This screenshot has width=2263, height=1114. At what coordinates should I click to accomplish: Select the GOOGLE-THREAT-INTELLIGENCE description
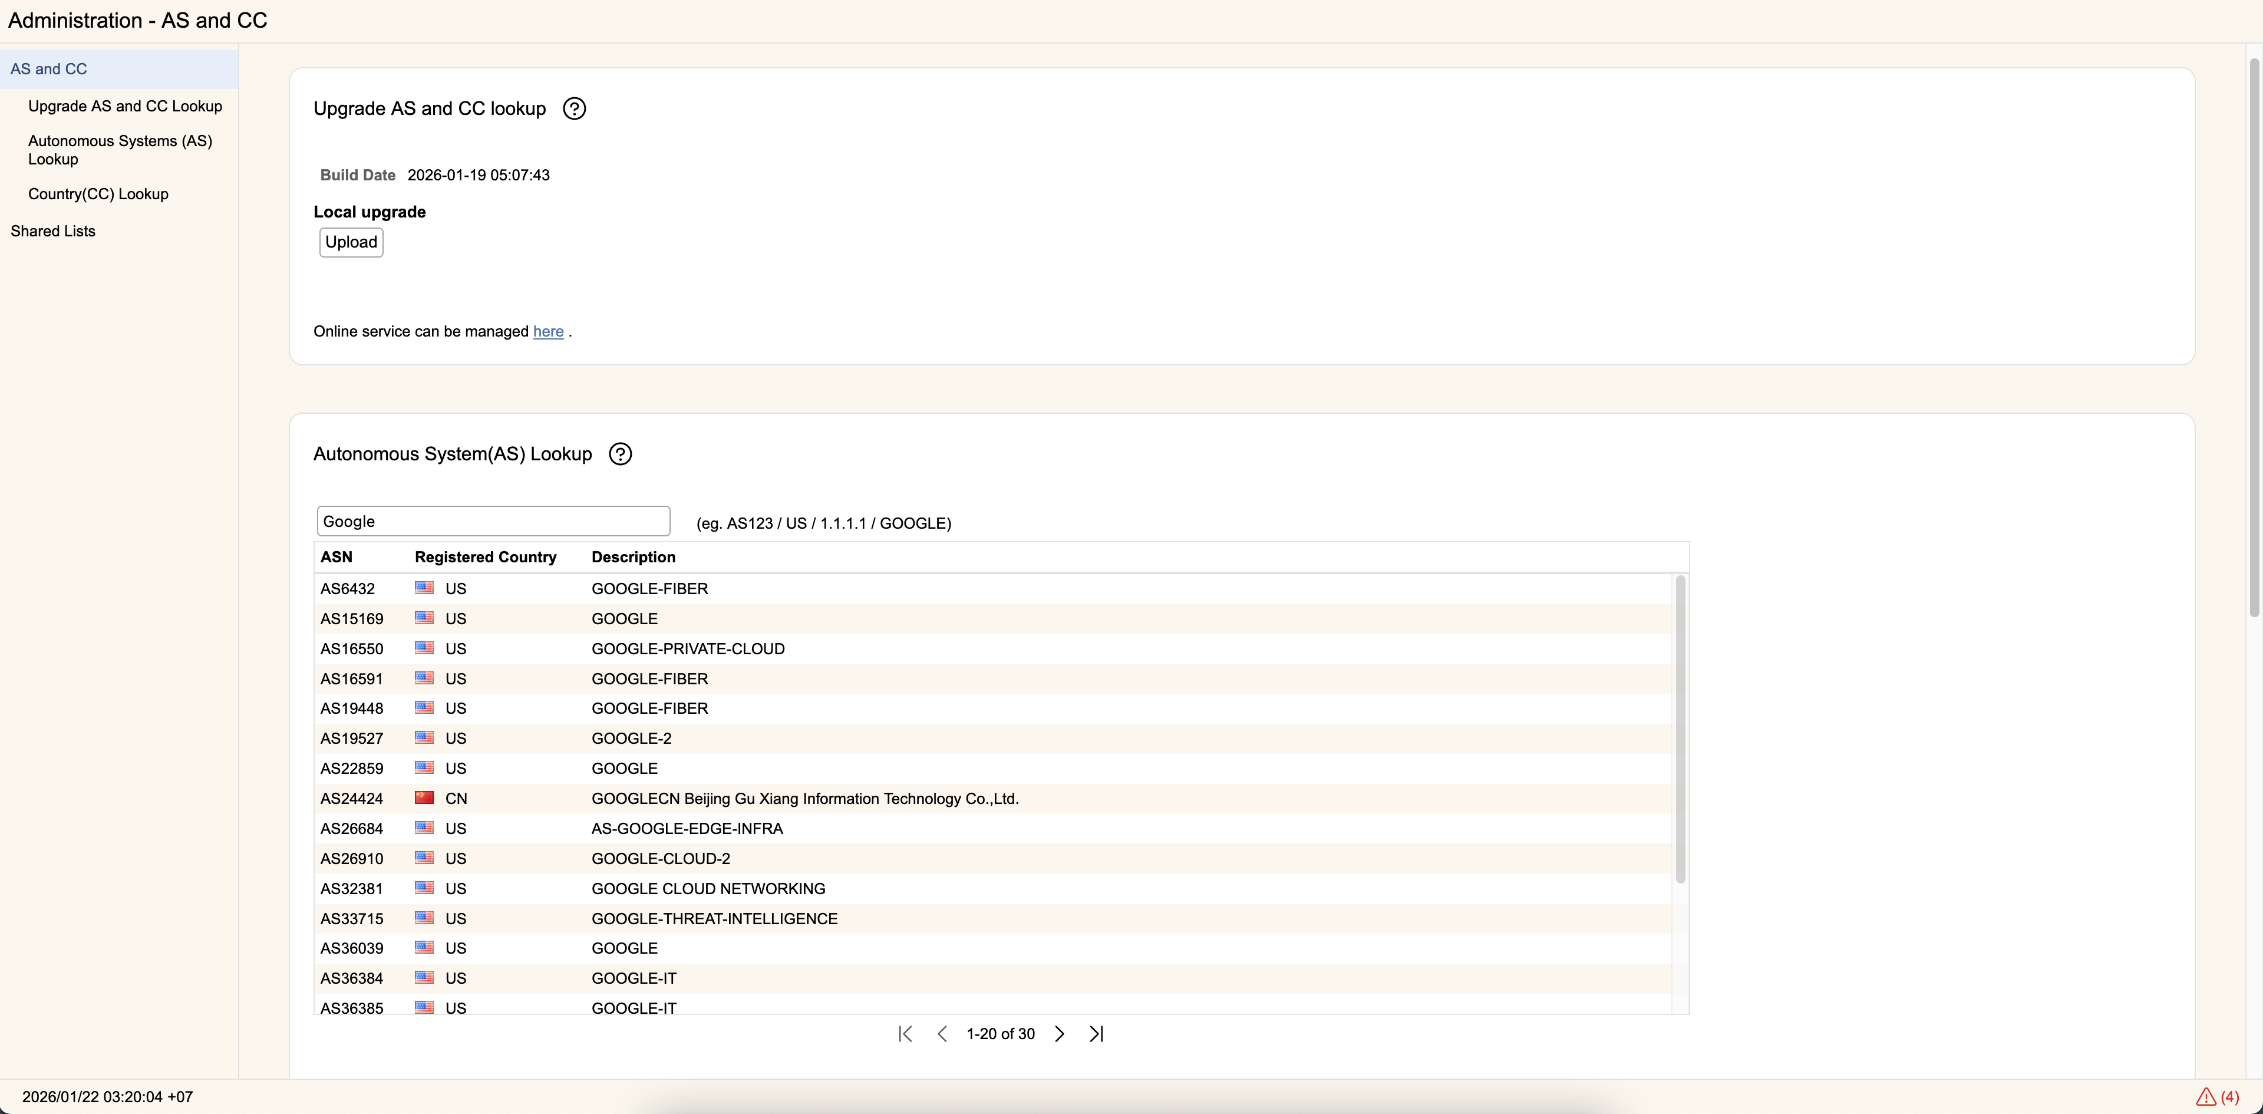[714, 918]
